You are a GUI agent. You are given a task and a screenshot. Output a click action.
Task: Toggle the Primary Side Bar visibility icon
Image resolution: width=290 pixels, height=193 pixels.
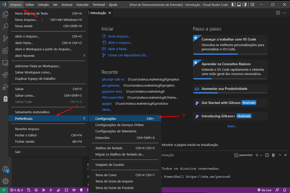click(x=233, y=4)
